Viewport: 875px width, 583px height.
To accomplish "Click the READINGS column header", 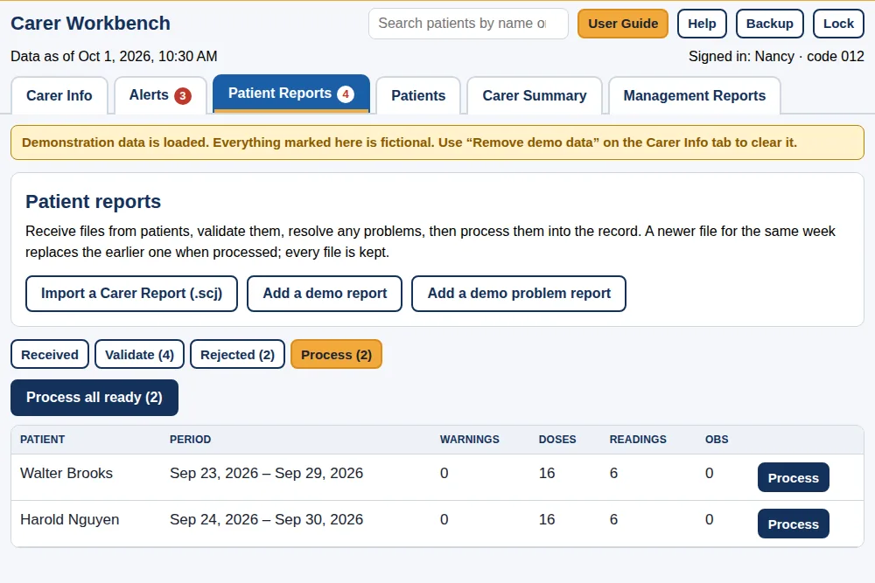I will click(x=638, y=439).
